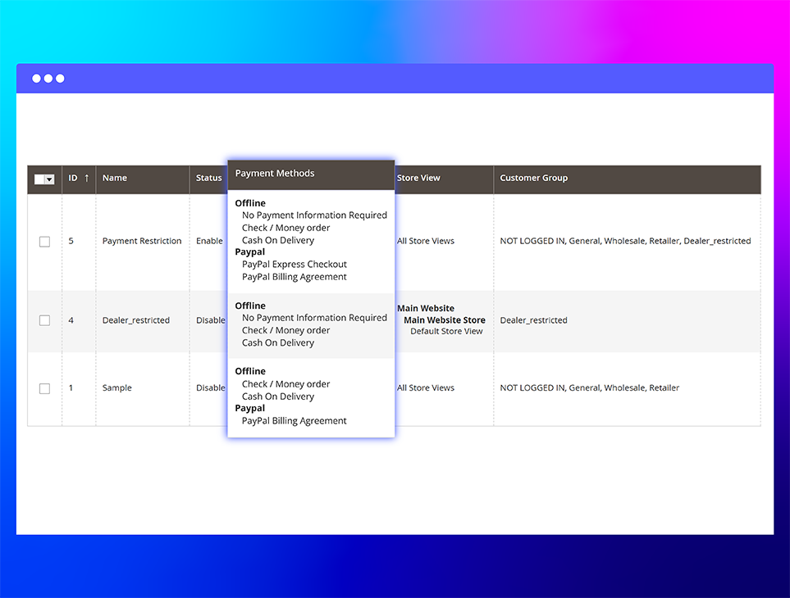Click 'Default Store View' text
Screen dimensions: 790x598
(x=446, y=332)
